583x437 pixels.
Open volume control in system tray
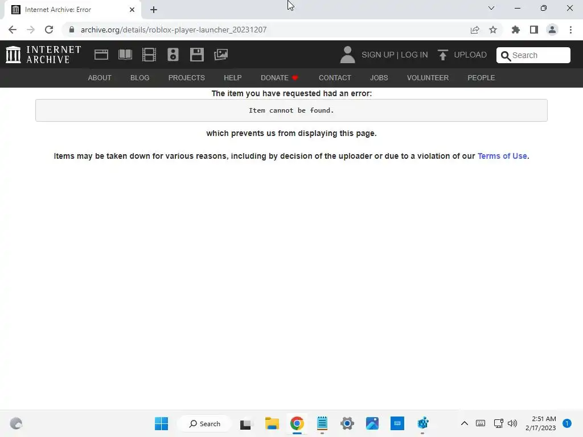(512, 423)
